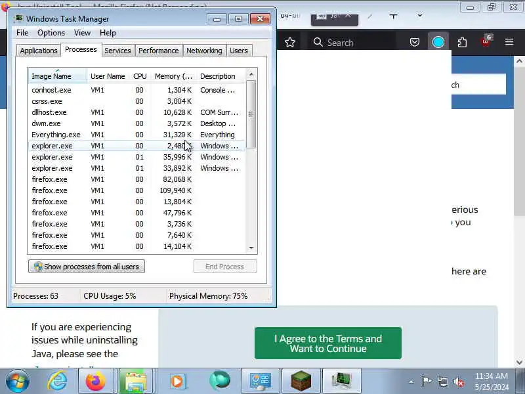Viewport: 525px width, 394px height.
Task: Launch Internet Explorer from the taskbar
Action: click(57, 381)
